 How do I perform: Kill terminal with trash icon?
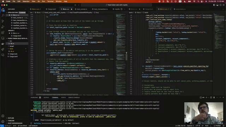[x=214, y=97]
